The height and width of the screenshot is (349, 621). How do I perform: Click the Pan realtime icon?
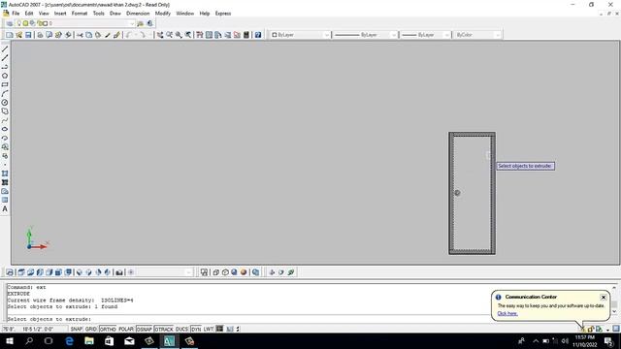coord(160,35)
